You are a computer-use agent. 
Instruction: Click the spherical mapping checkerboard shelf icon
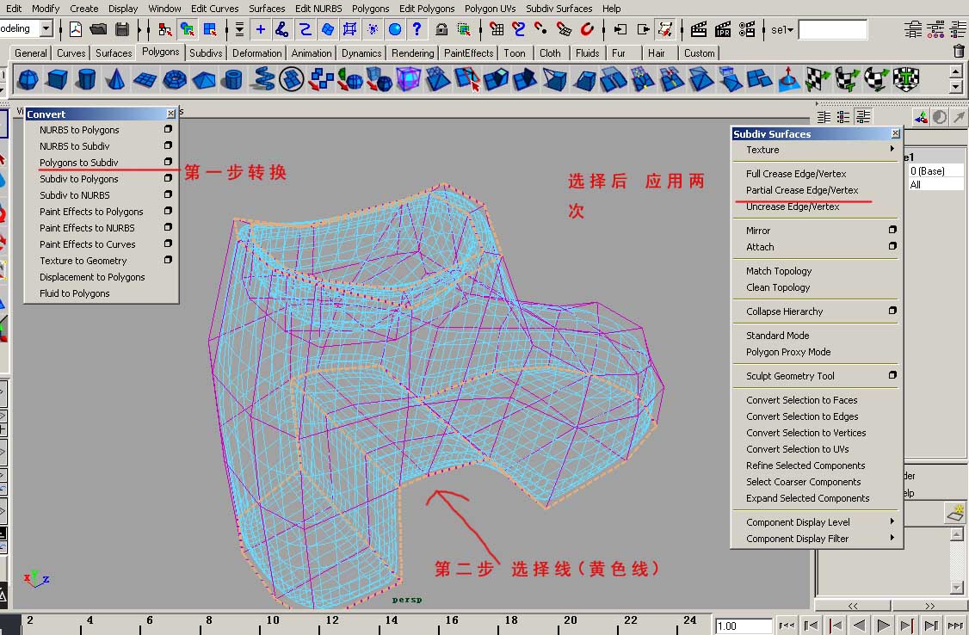pos(876,80)
